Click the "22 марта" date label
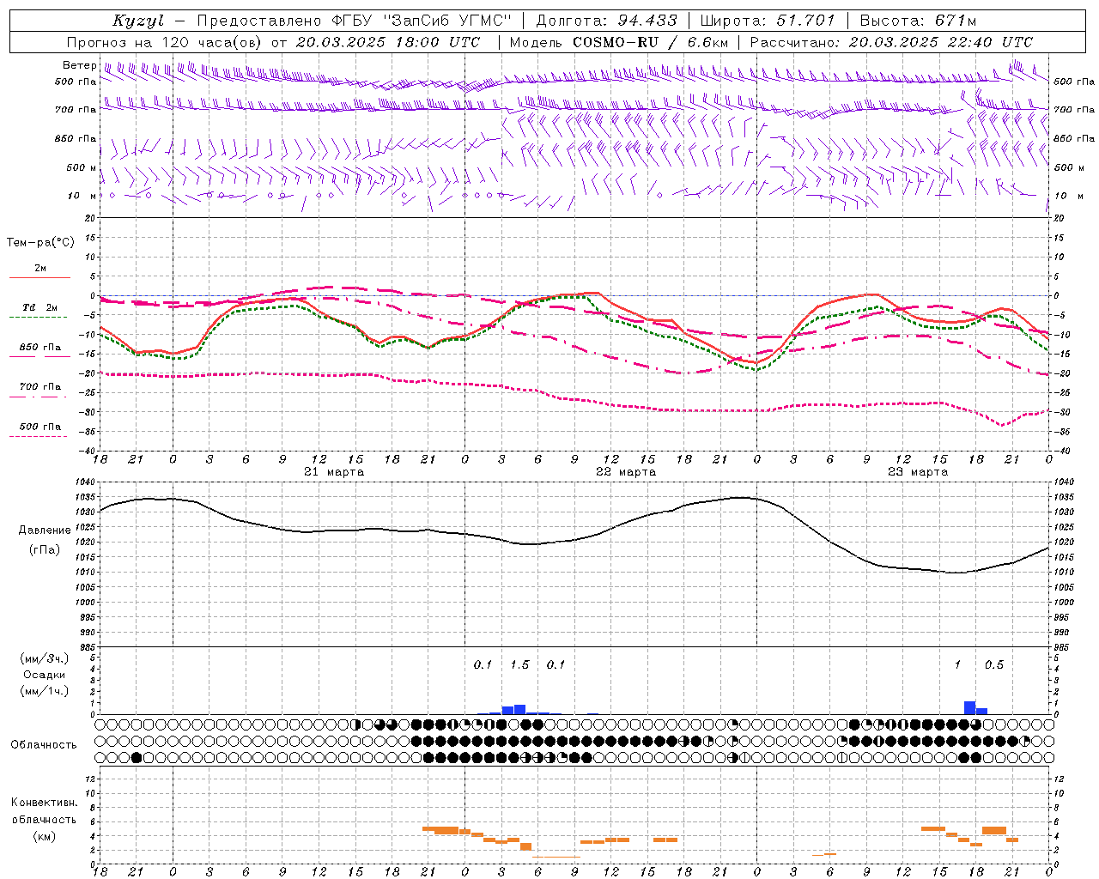 (626, 472)
